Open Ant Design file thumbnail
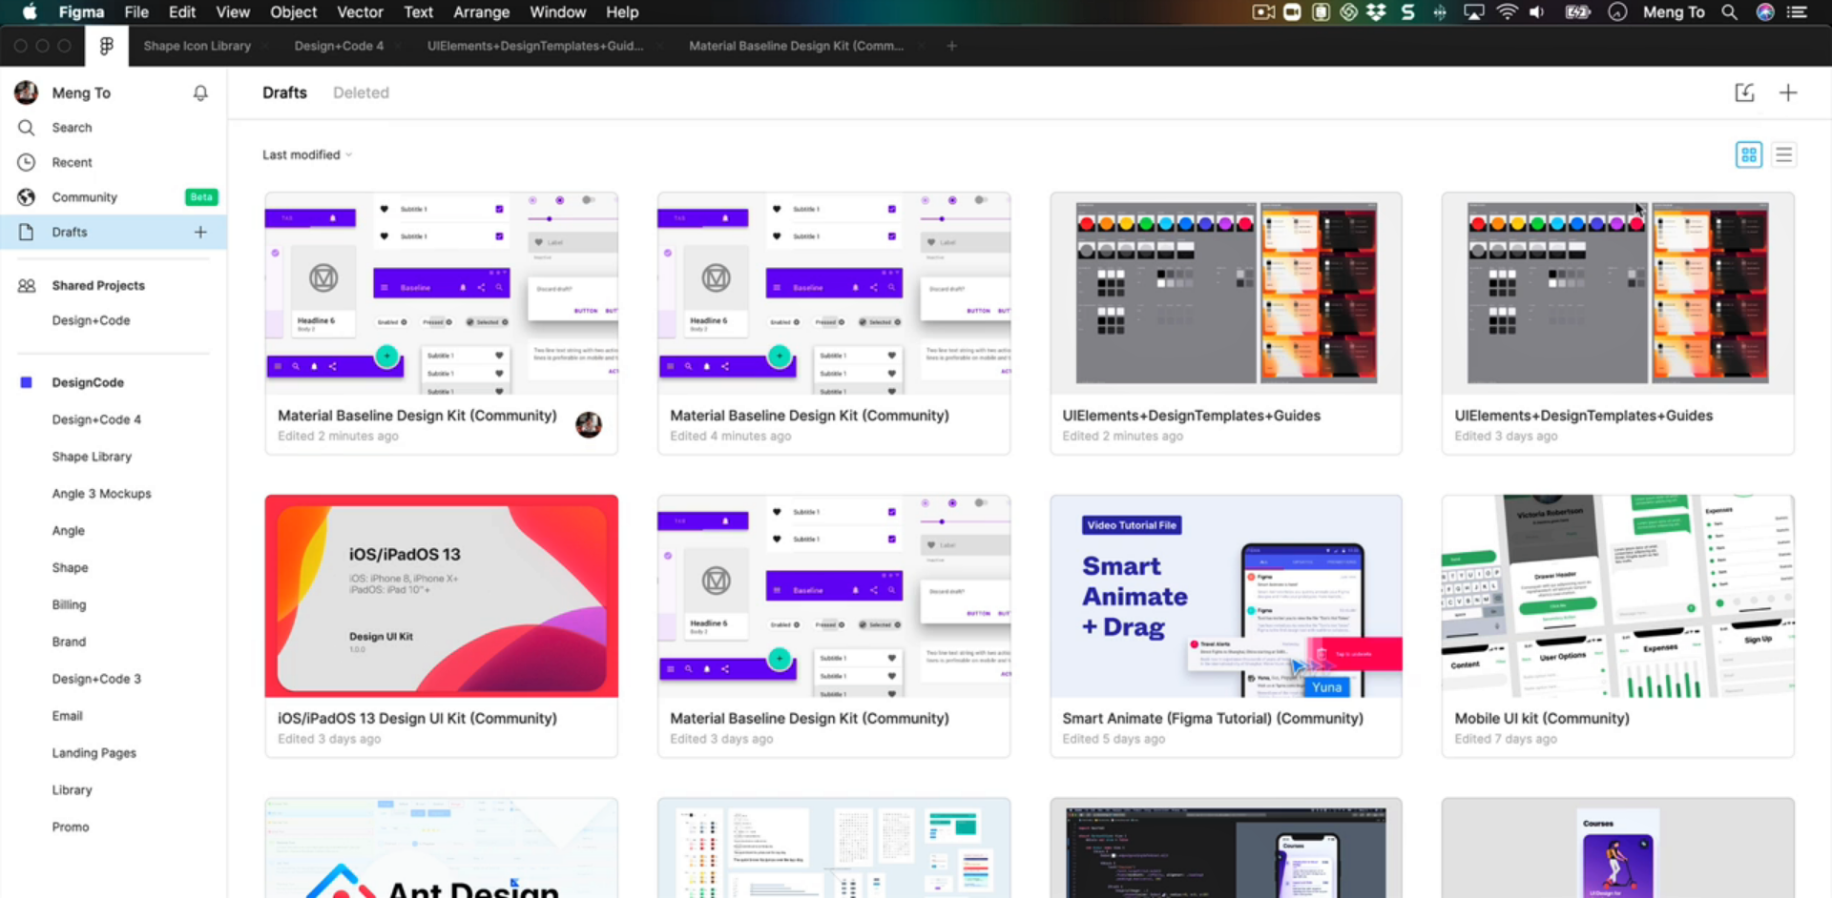 [442, 848]
